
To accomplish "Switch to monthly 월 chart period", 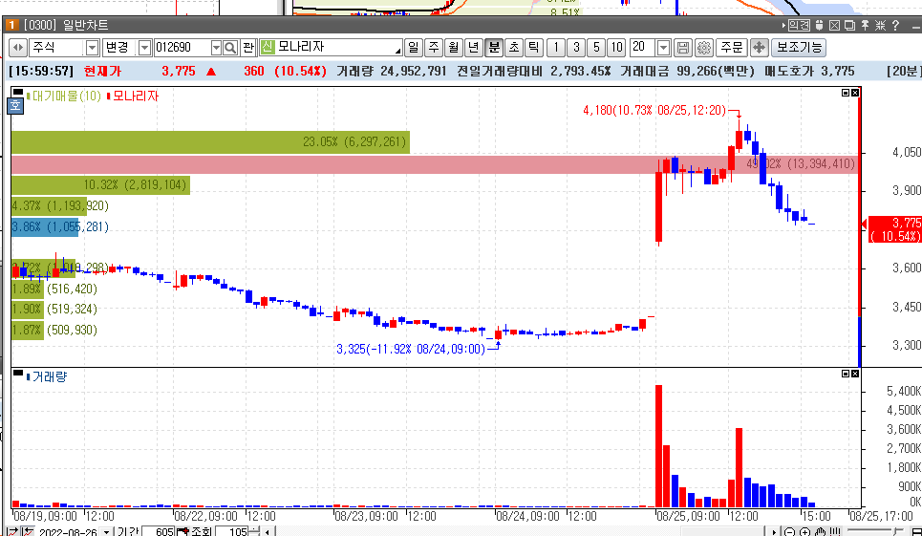I will click(454, 48).
